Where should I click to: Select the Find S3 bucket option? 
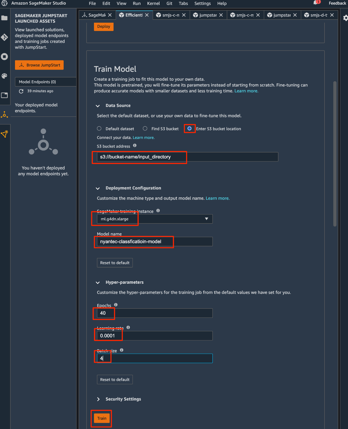[x=145, y=129]
